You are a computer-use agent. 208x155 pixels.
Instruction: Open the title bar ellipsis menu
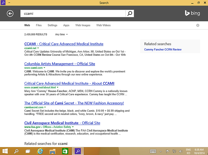pos(9,3)
